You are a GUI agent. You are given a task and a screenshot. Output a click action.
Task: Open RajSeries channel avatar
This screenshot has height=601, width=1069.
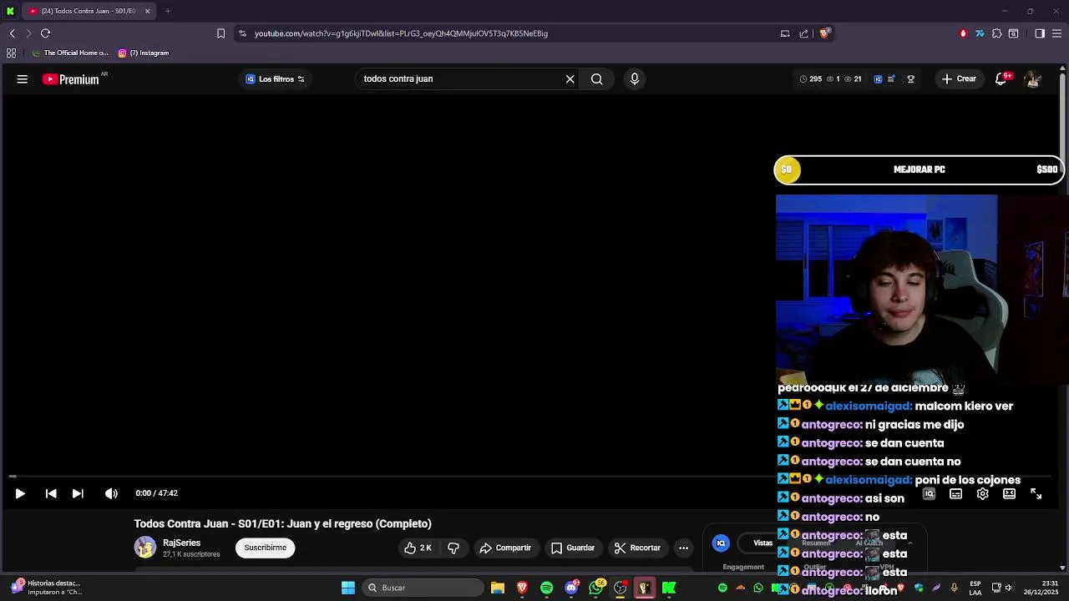tap(145, 548)
